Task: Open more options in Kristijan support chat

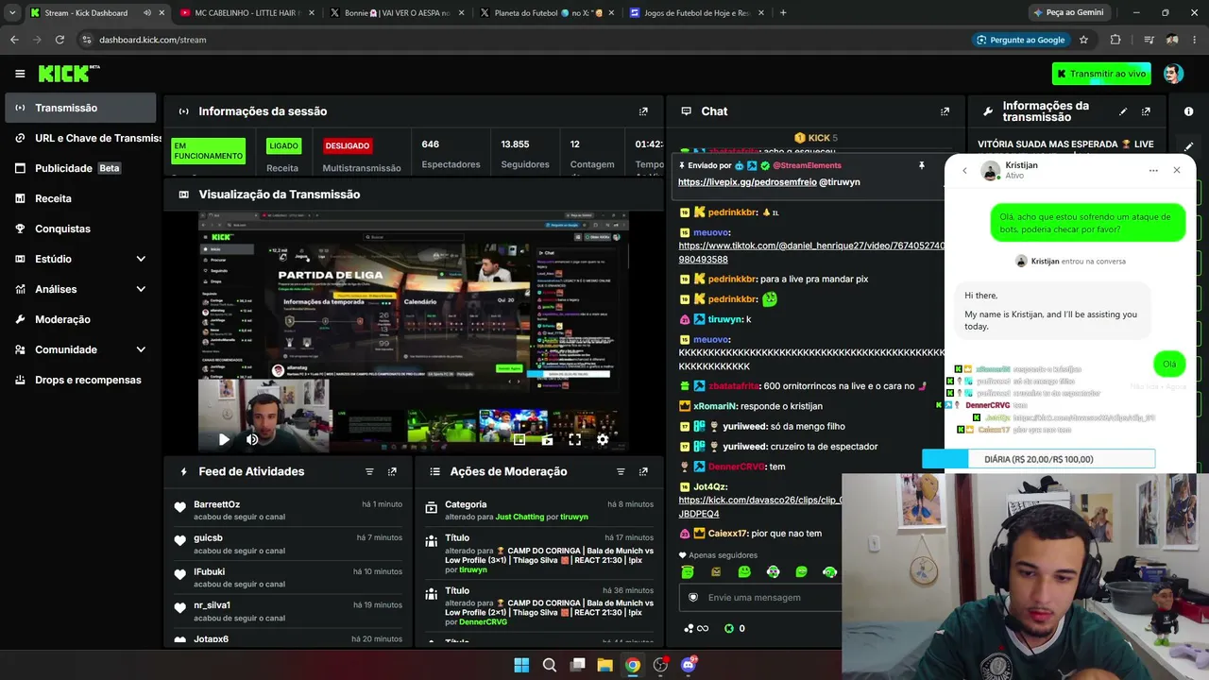Action: click(x=1153, y=171)
